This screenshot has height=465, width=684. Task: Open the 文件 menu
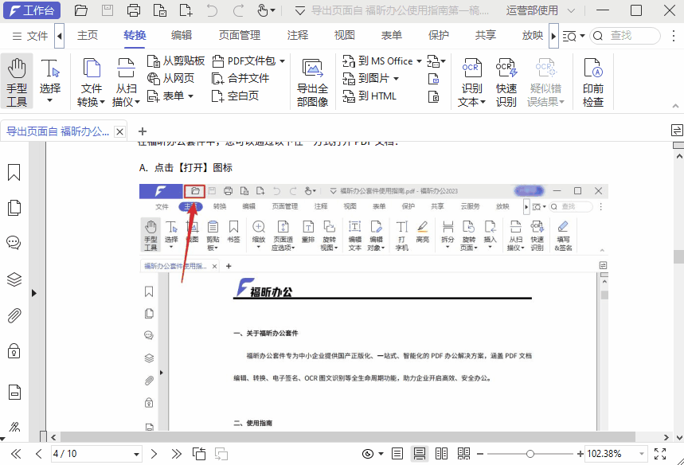click(x=37, y=36)
